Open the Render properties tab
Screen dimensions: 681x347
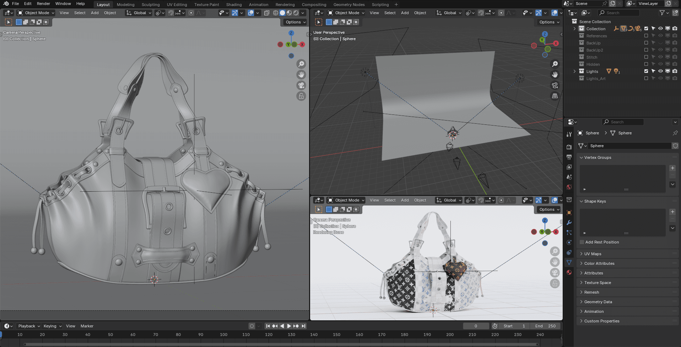click(569, 147)
